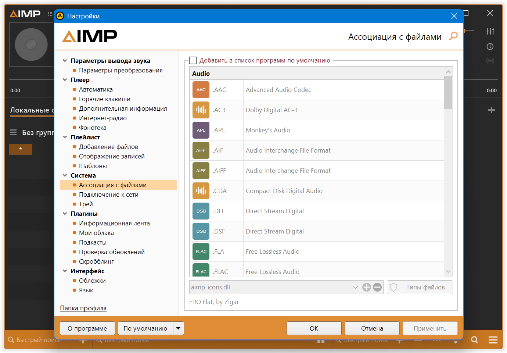507x353 pixels.
Task: Click the Типы файлов button
Action: click(x=420, y=287)
